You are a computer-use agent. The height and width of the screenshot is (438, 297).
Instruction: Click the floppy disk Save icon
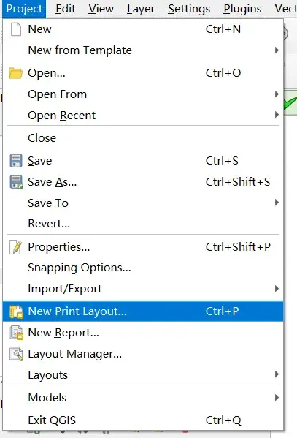16,161
